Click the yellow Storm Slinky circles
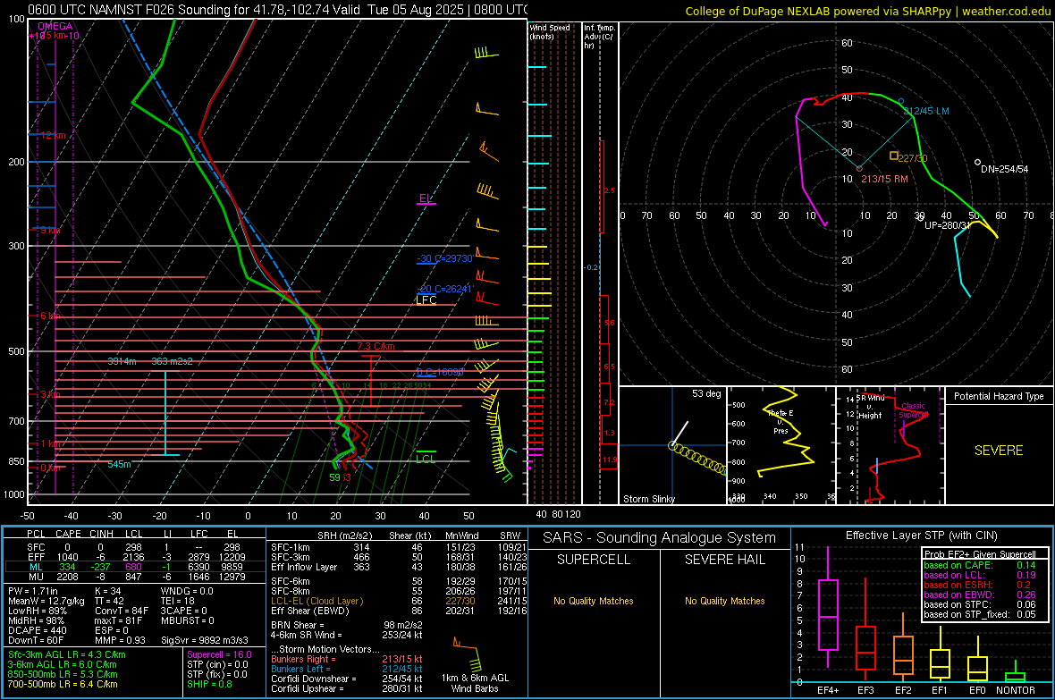The height and width of the screenshot is (700, 1055). click(x=697, y=457)
